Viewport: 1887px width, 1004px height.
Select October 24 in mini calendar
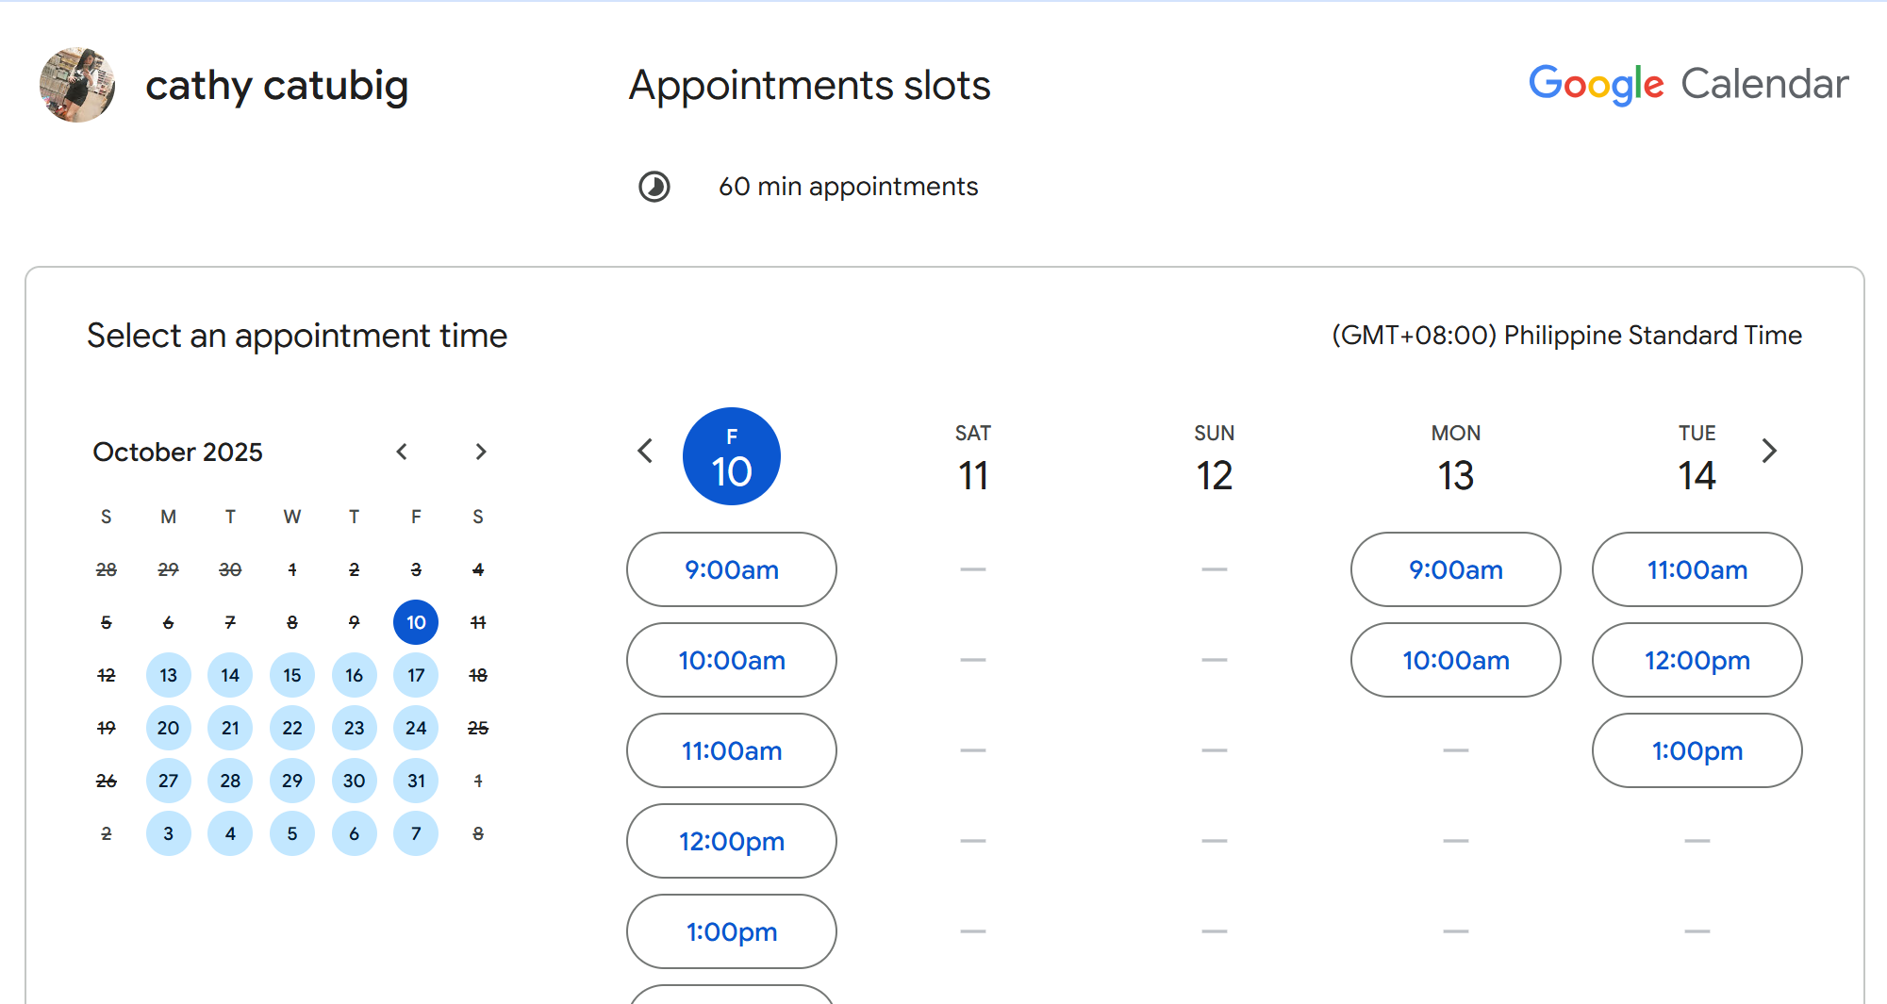(x=416, y=728)
